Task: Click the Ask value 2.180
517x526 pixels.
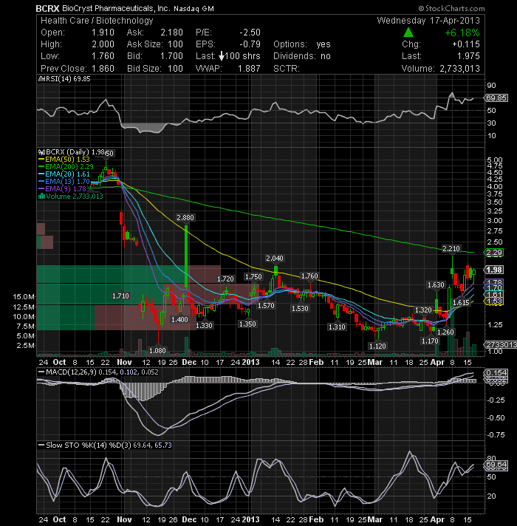Action: tap(171, 33)
